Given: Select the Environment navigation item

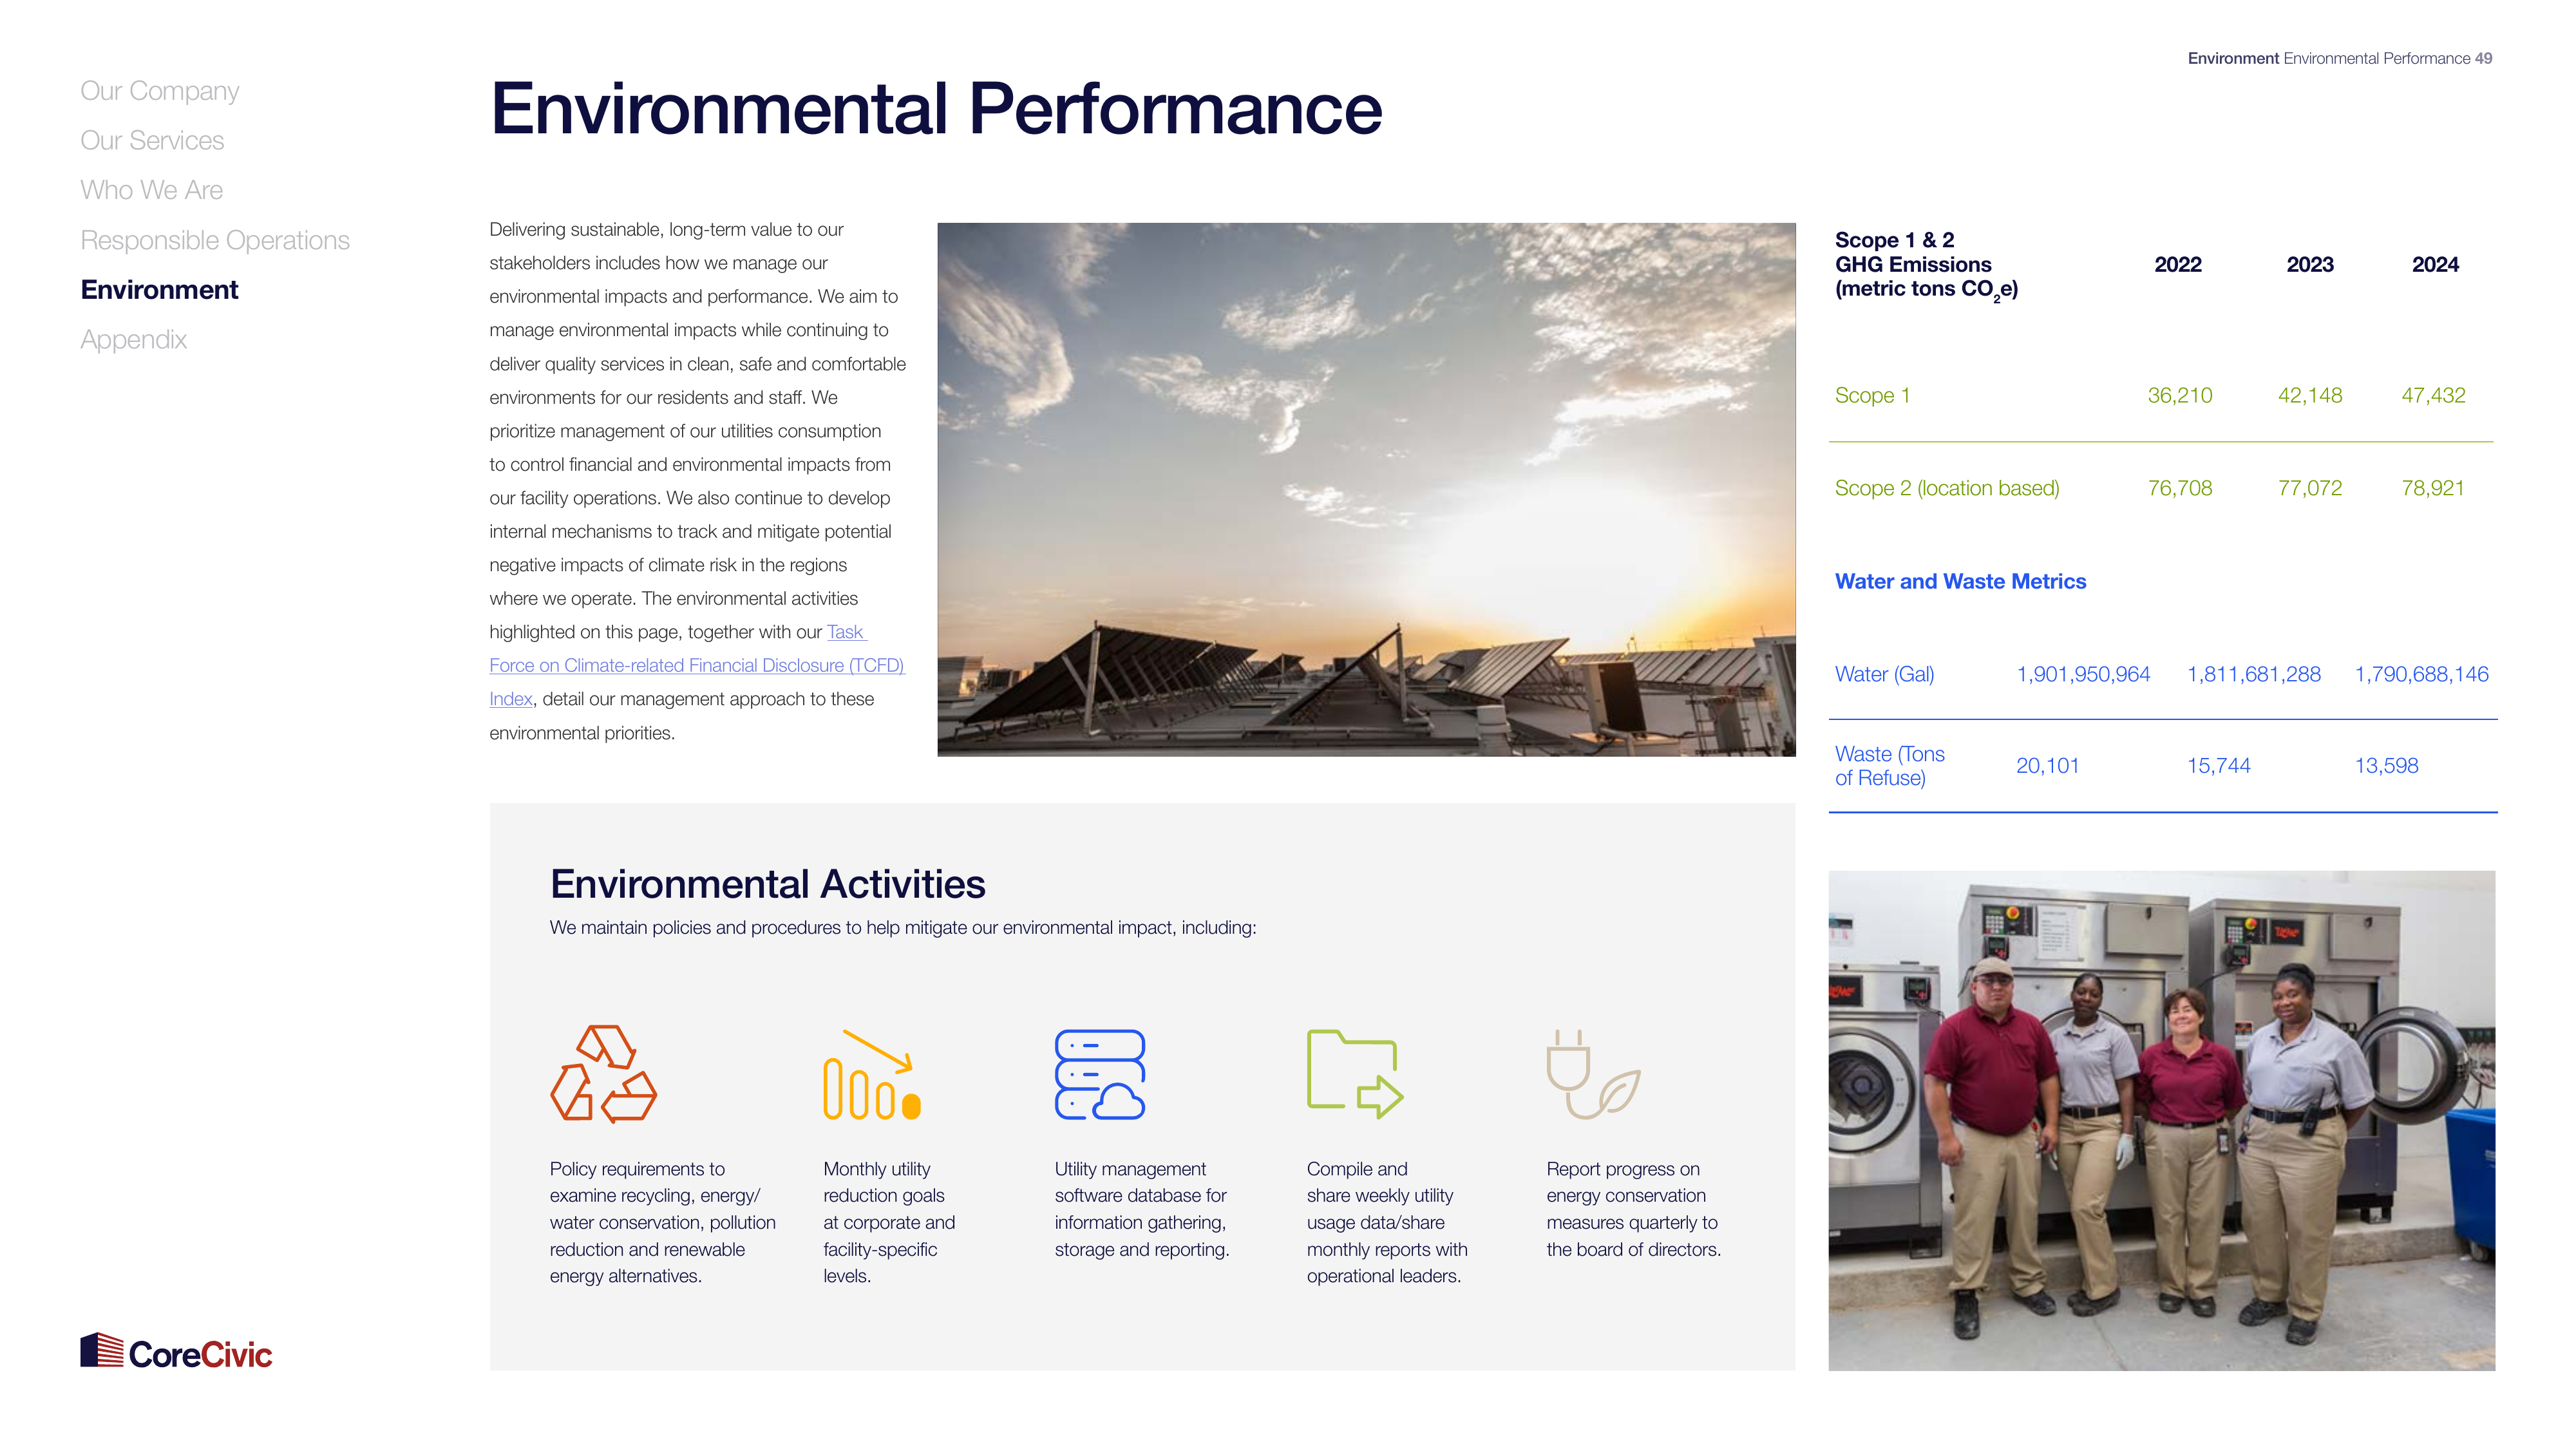Looking at the screenshot, I should [x=159, y=290].
